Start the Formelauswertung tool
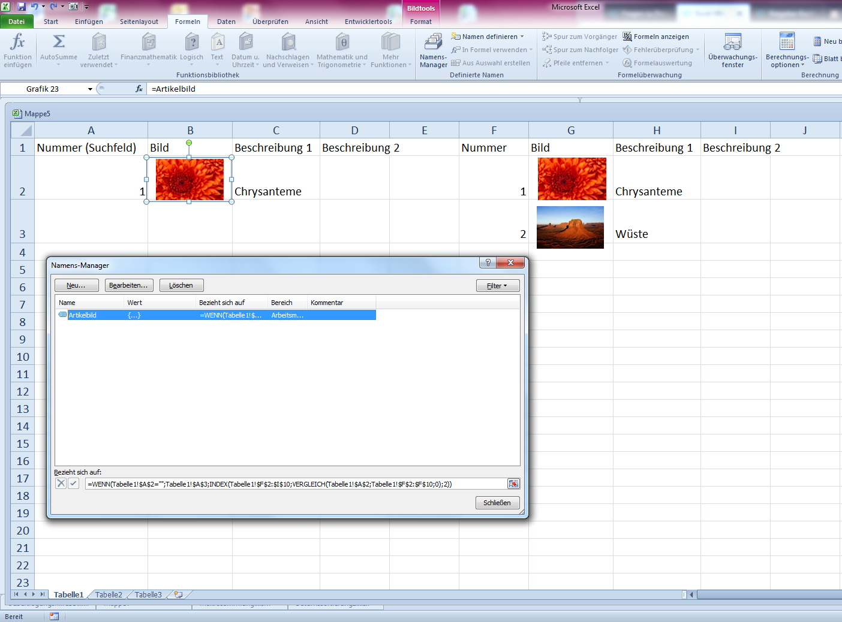The width and height of the screenshot is (842, 622). [x=658, y=62]
